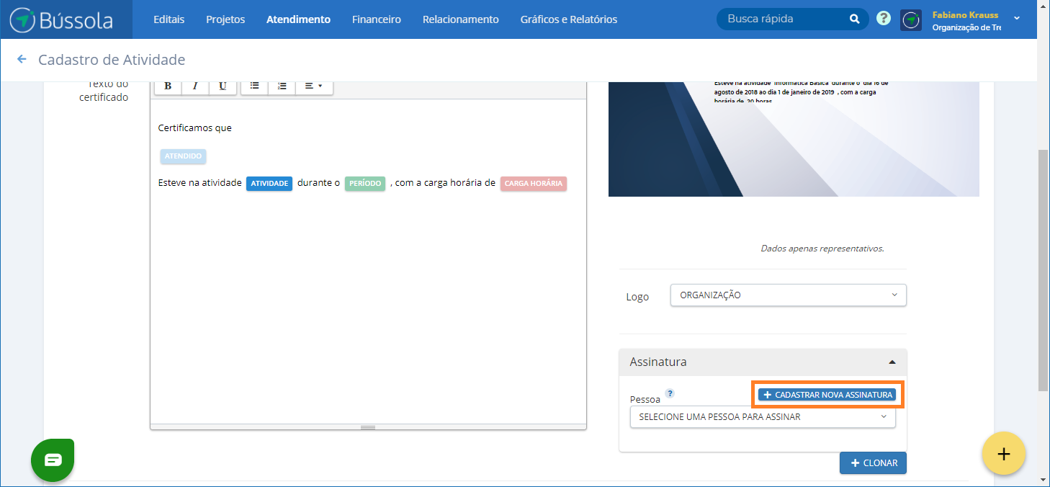Click the back arrow beside Cadastro de Atividade
This screenshot has height=487, width=1050.
point(22,60)
